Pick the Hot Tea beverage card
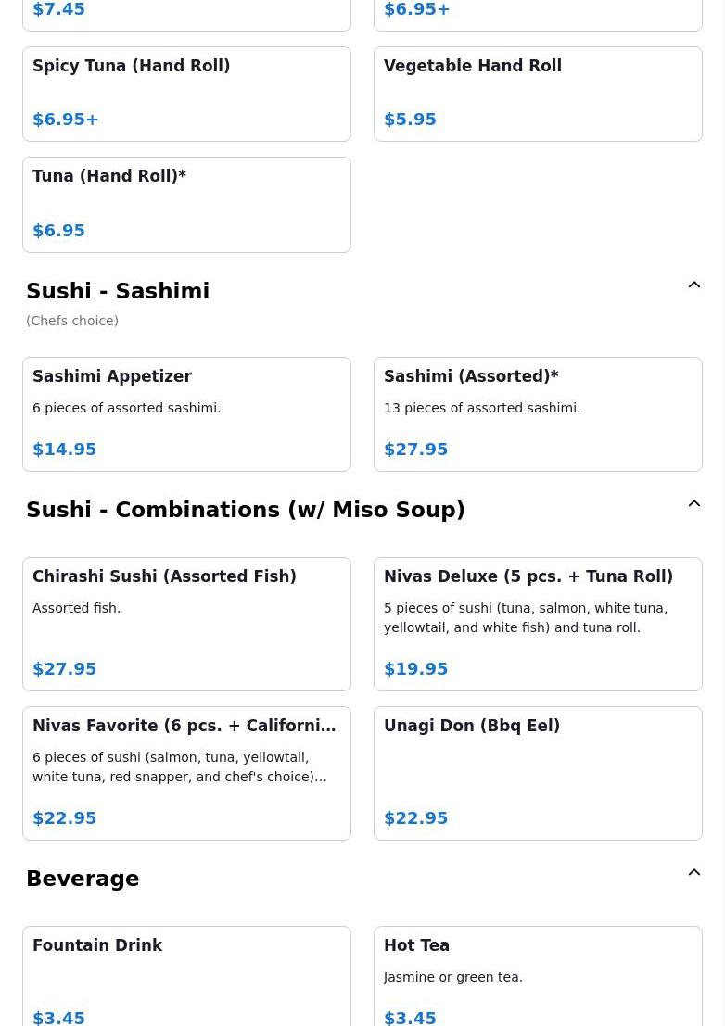The height and width of the screenshot is (1026, 725). point(538,975)
